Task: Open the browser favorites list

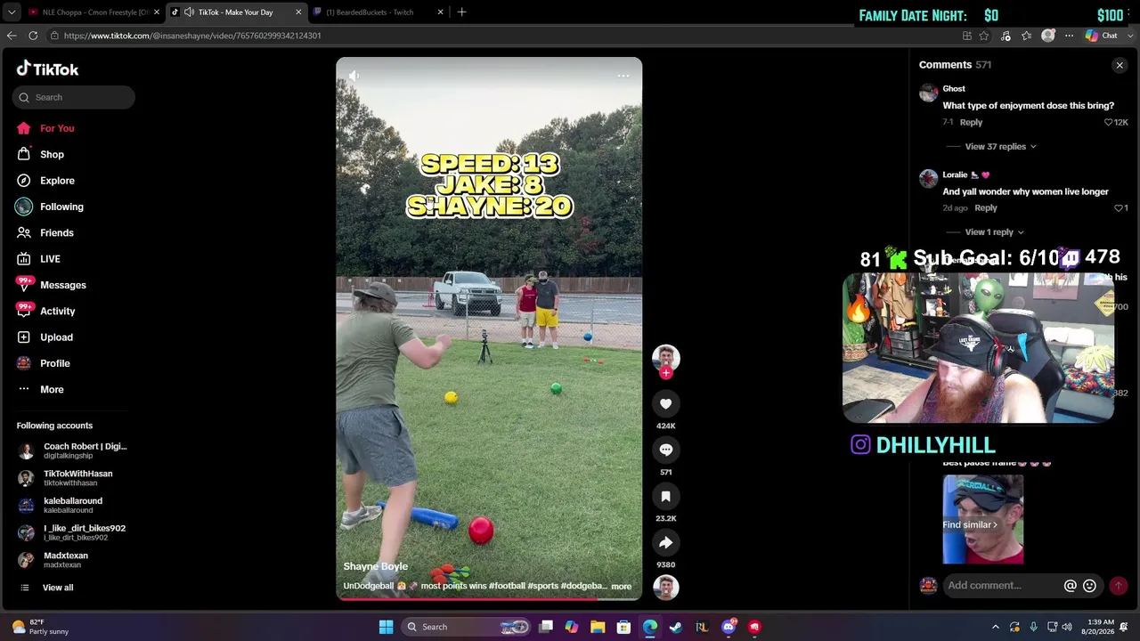Action: tap(1027, 36)
